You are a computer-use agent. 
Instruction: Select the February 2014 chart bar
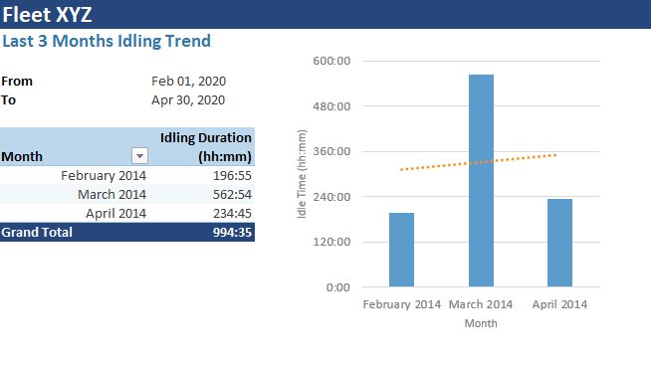tap(401, 250)
